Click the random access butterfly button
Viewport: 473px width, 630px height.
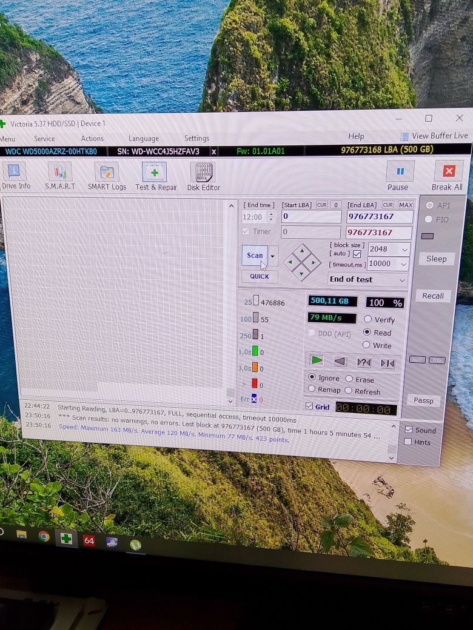(x=364, y=362)
